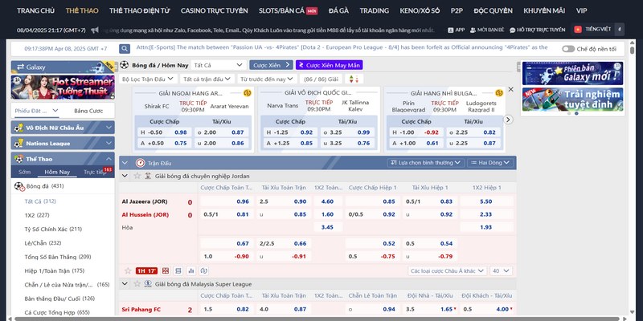
Task: Expand Vô Địch Nữ Châu Âu section
Action: (x=63, y=128)
